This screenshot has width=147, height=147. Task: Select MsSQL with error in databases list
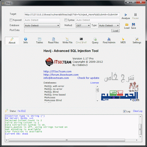point(54,86)
